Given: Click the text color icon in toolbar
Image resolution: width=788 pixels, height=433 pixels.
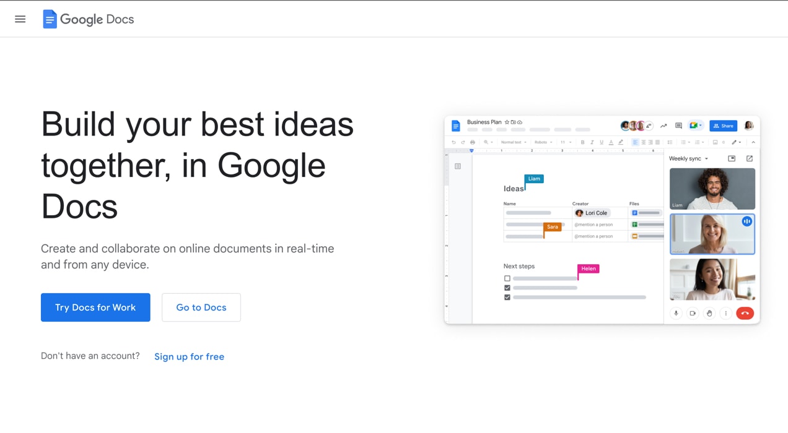Looking at the screenshot, I should (x=611, y=142).
